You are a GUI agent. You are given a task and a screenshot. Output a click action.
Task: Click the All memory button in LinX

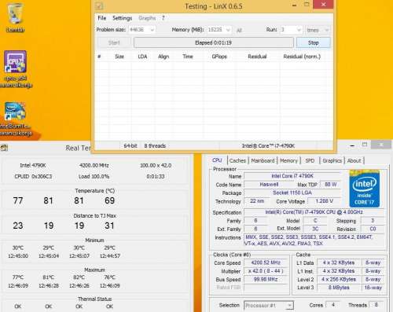pyautogui.click(x=239, y=31)
